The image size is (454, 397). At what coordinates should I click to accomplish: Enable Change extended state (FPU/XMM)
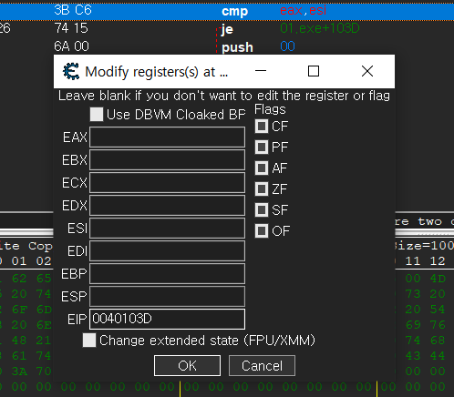click(x=89, y=341)
